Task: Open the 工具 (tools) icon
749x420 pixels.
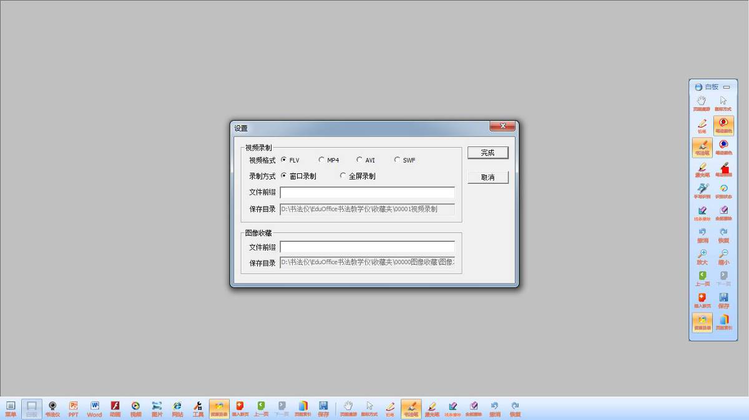Action: coord(198,408)
